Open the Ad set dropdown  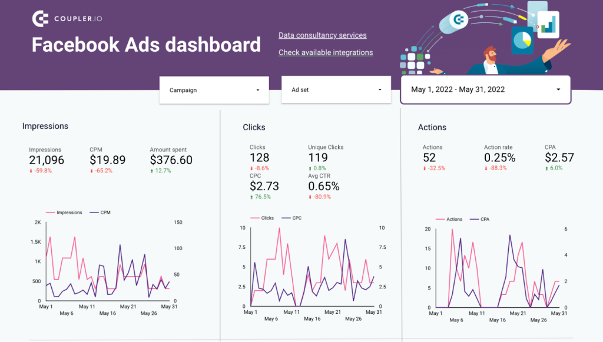tap(336, 89)
